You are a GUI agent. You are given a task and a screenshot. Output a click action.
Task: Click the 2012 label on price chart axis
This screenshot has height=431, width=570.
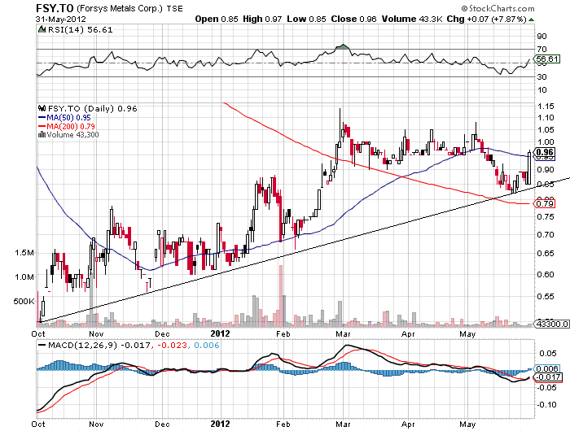(x=221, y=333)
